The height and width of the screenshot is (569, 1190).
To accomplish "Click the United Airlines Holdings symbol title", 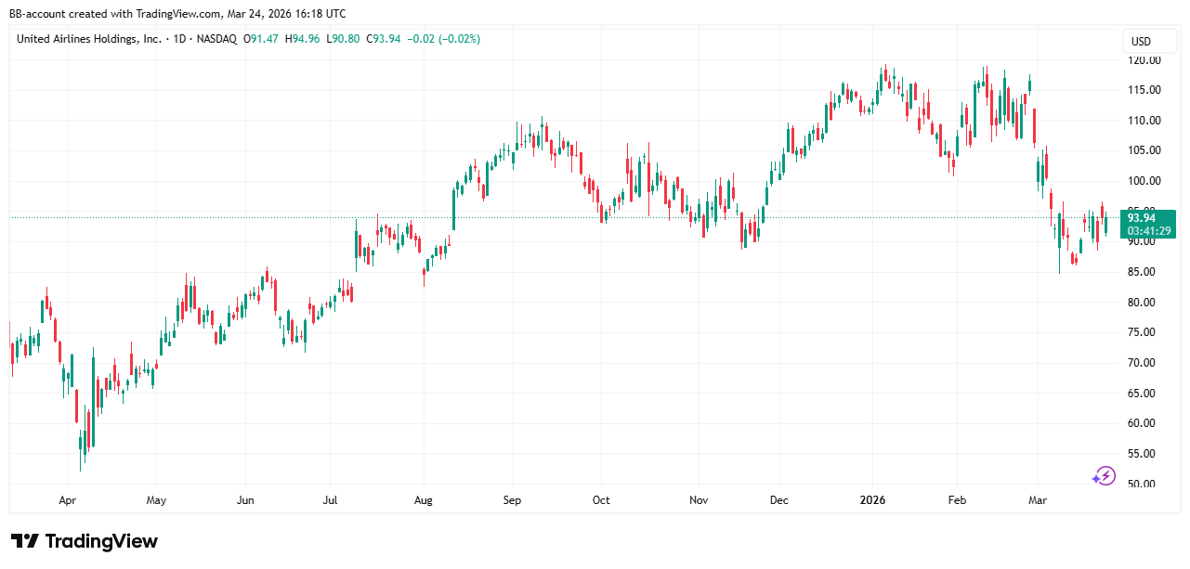I will pos(88,39).
